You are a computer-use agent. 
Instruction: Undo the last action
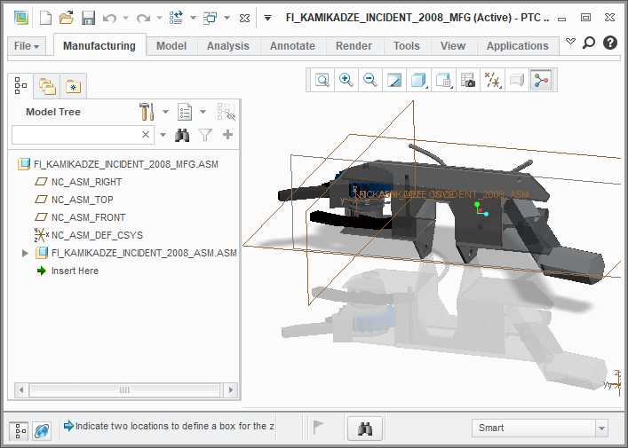pyautogui.click(x=109, y=18)
